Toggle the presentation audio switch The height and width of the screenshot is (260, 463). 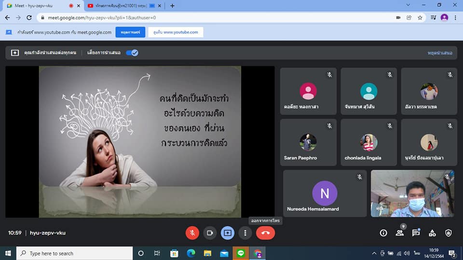click(x=132, y=53)
